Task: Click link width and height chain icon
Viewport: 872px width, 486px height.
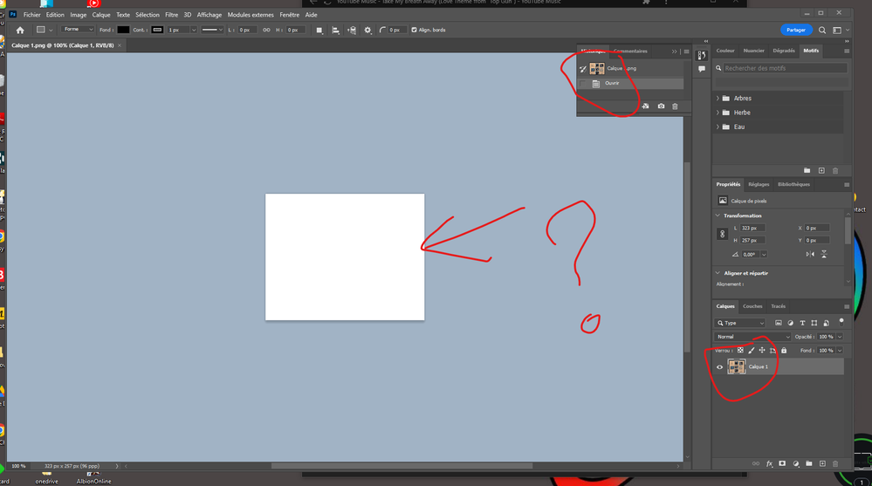Action: pos(266,30)
